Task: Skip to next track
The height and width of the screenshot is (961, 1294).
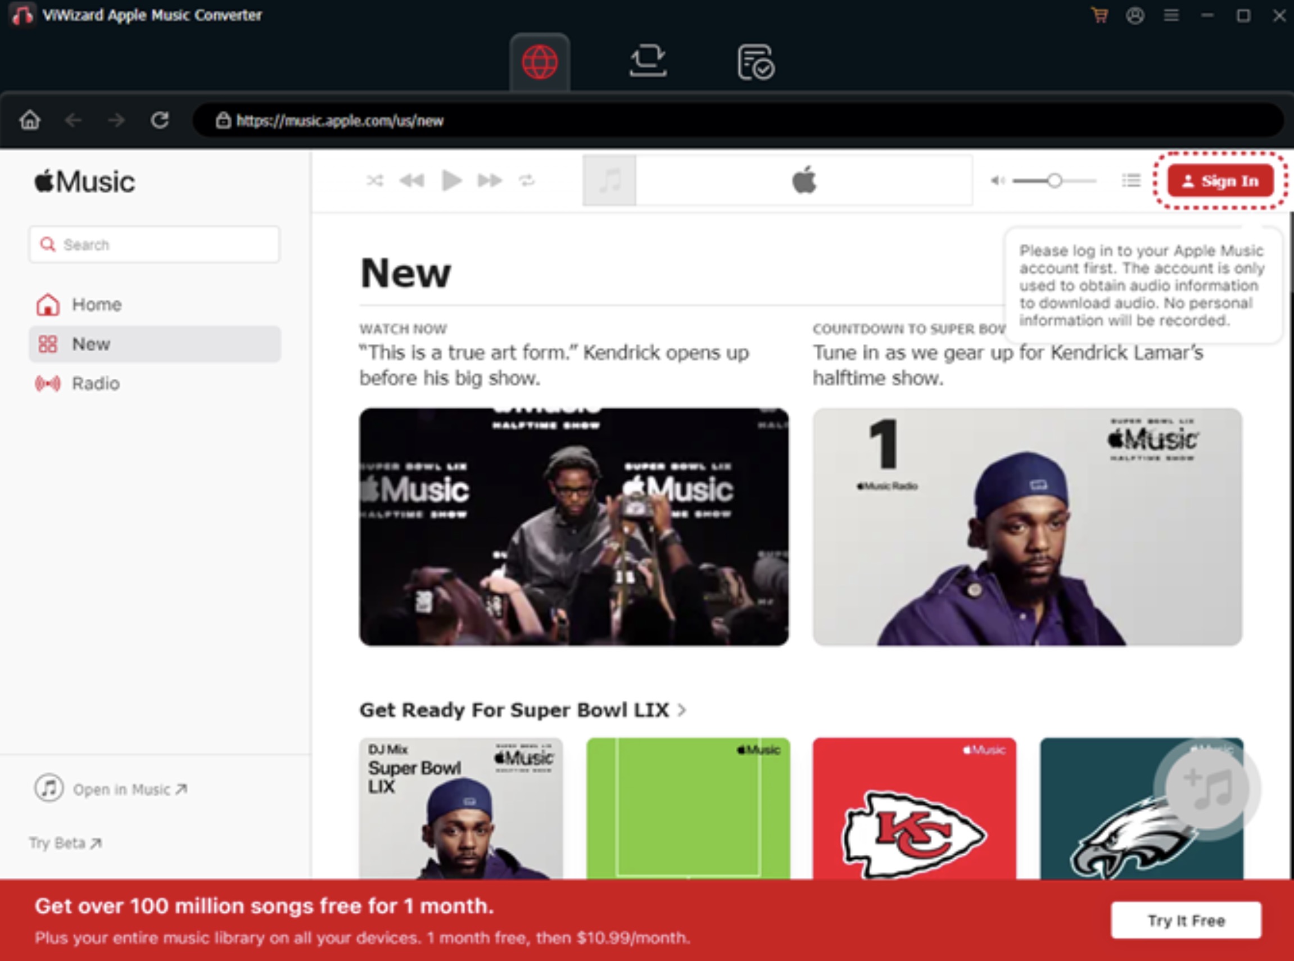Action: click(x=489, y=181)
